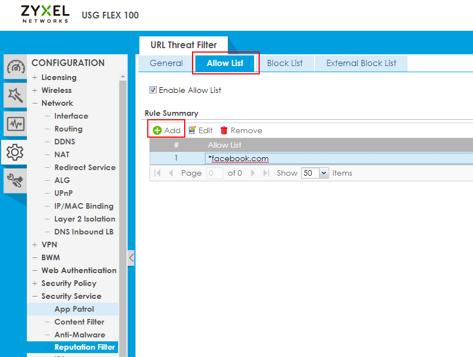Open the Maintenance tools icon
This screenshot has width=473, height=357.
click(x=15, y=180)
